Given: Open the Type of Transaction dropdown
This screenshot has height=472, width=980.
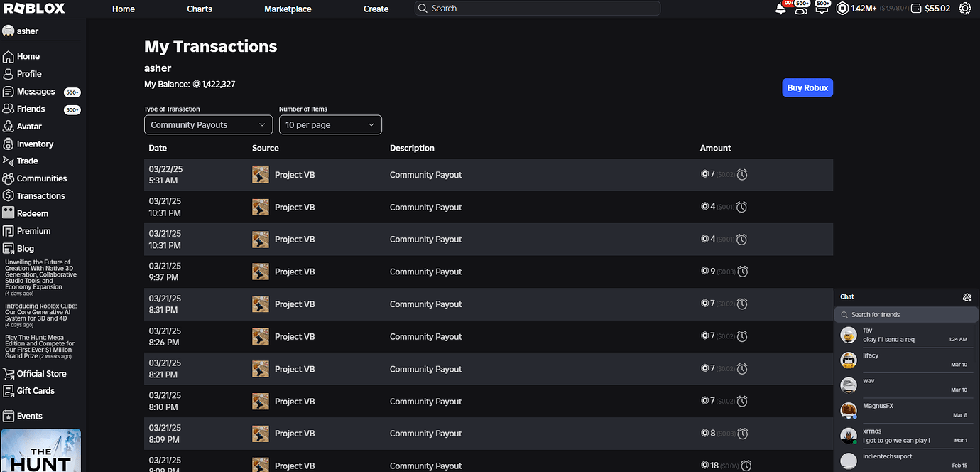Looking at the screenshot, I should coord(209,125).
